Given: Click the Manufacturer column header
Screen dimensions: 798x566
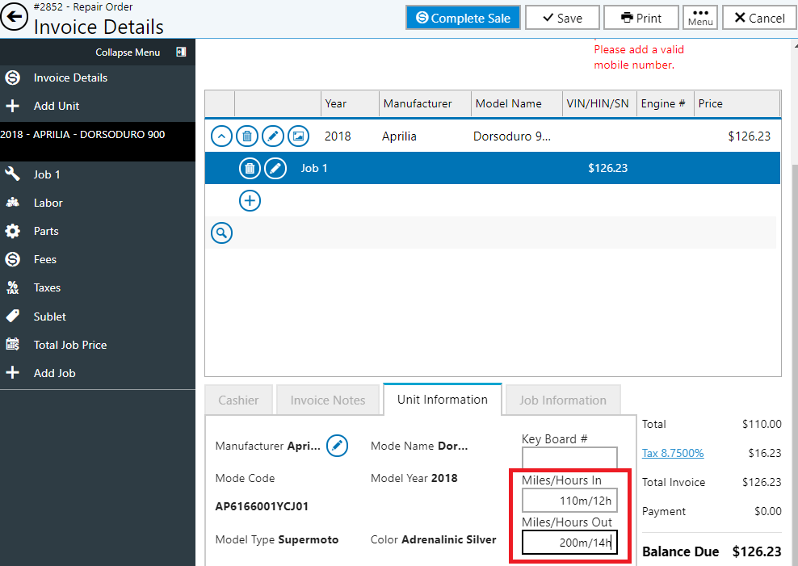Looking at the screenshot, I should click(425, 103).
